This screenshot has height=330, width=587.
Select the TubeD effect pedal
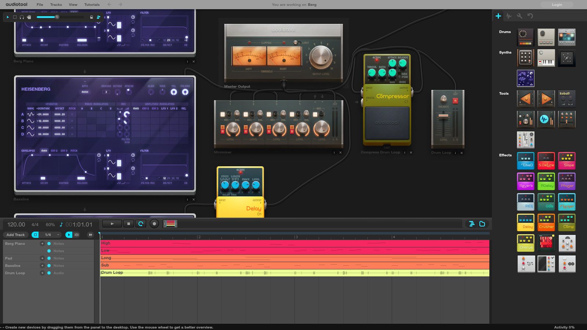525,161
